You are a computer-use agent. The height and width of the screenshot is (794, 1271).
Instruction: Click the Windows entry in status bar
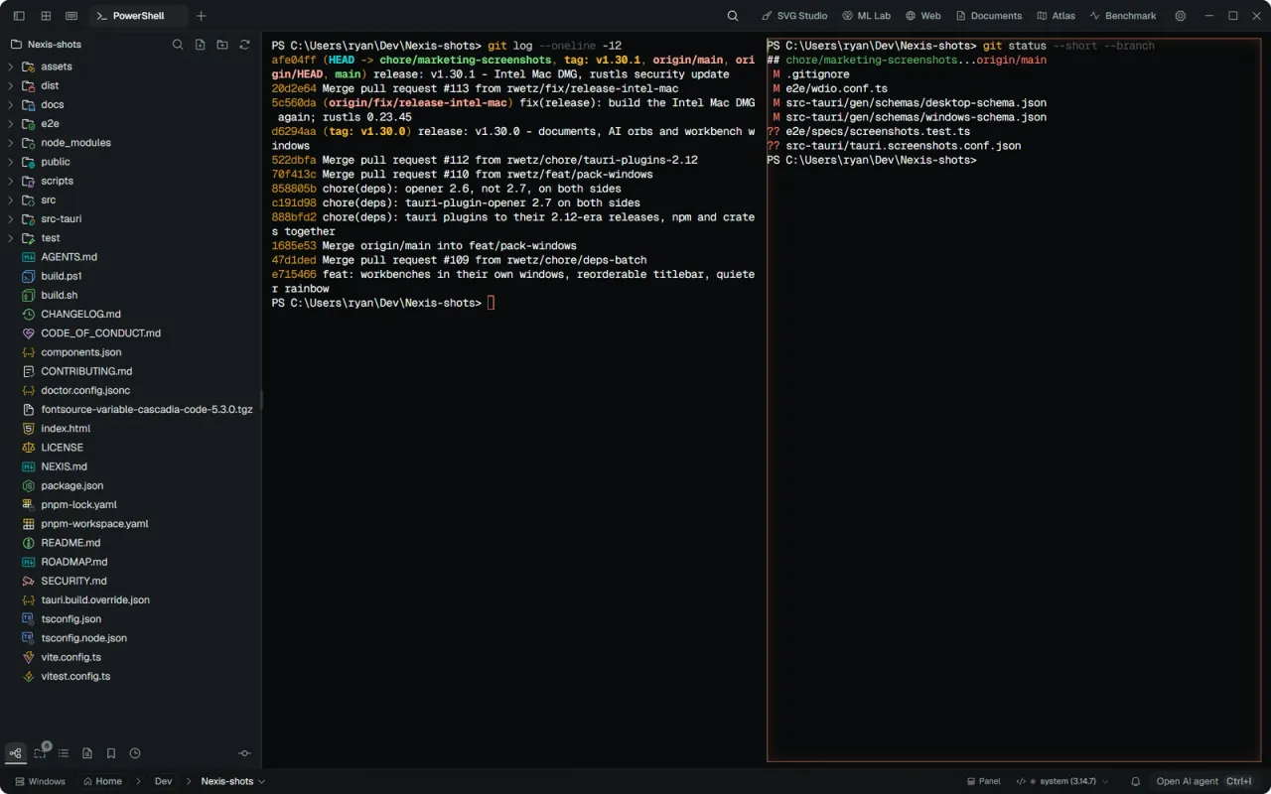click(40, 781)
